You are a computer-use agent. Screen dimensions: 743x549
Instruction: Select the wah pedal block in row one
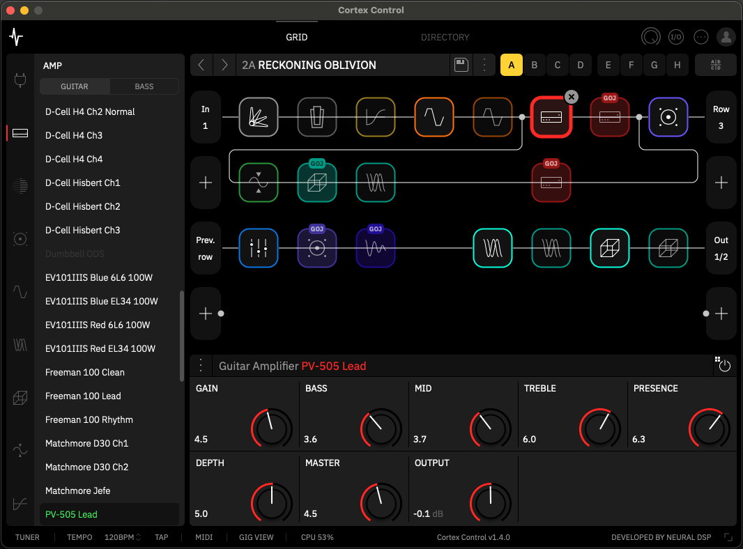[317, 117]
